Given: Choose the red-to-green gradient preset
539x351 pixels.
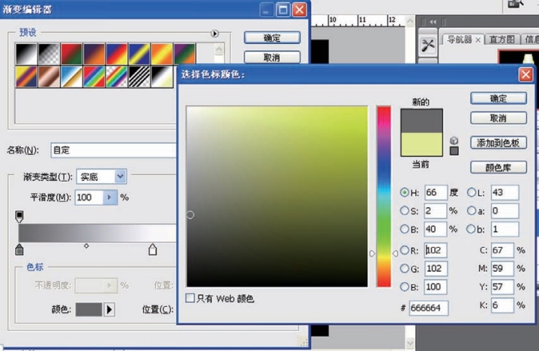Looking at the screenshot, I should [x=72, y=54].
